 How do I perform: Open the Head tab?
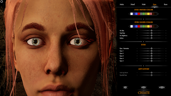133,4
